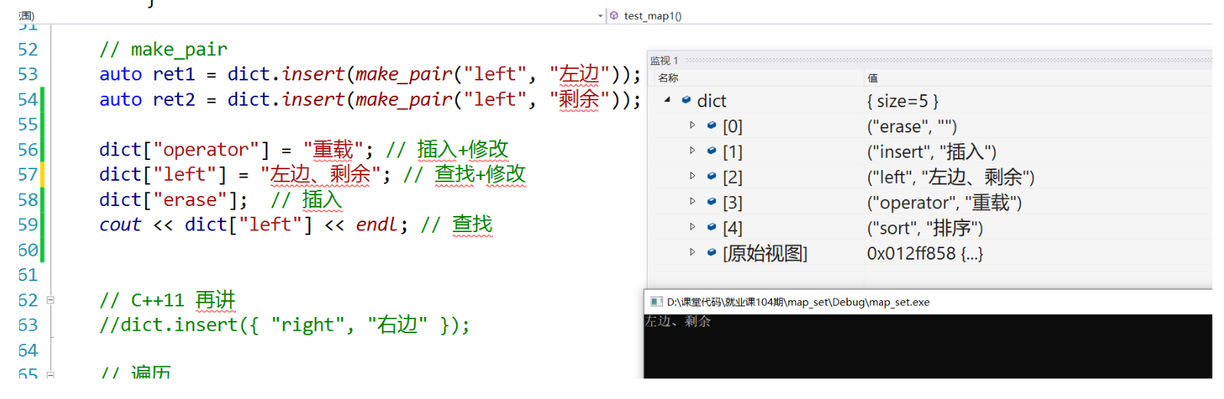Click the 名称 column header
The height and width of the screenshot is (399, 1224).
[668, 78]
